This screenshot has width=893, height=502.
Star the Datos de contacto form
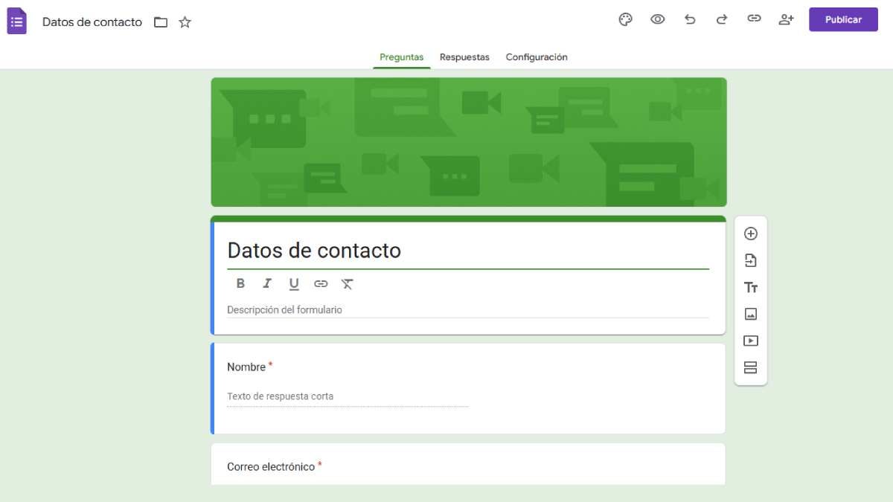185,22
